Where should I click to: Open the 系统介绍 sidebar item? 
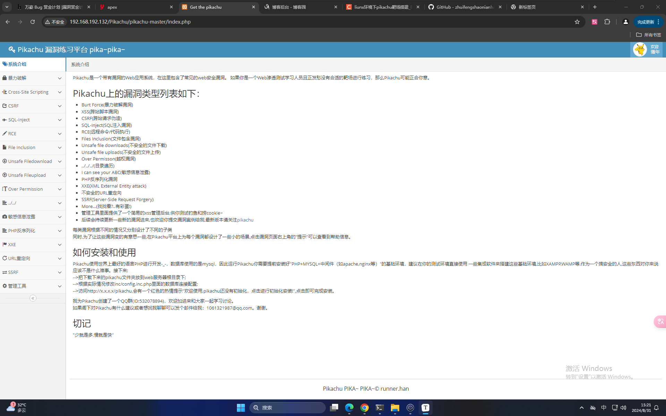click(x=17, y=64)
